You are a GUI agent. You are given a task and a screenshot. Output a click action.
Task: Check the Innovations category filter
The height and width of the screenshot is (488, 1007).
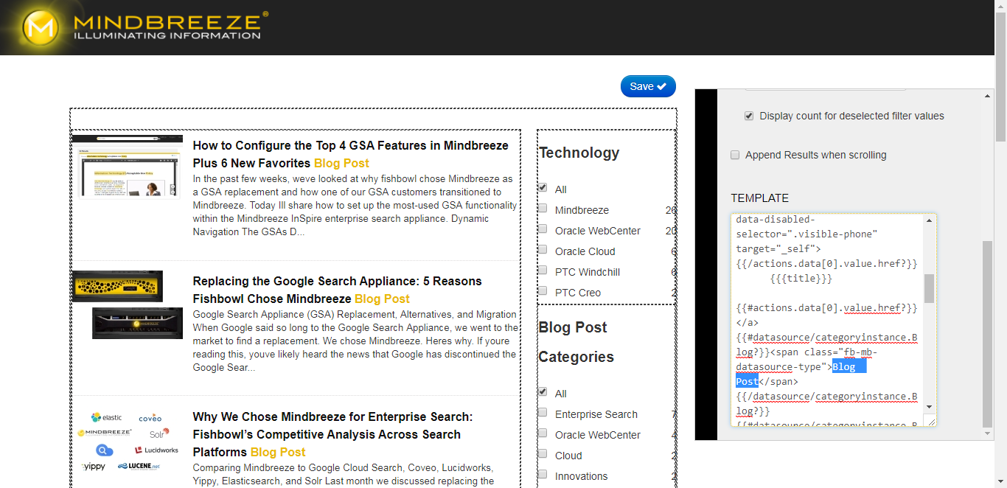pos(543,475)
